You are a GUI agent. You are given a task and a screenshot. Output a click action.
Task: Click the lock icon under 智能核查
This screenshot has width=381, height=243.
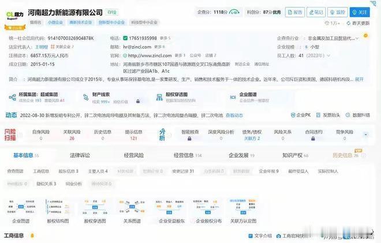(189, 139)
